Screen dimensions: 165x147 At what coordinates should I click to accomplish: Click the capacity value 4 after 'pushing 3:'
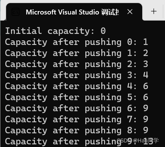point(146,75)
